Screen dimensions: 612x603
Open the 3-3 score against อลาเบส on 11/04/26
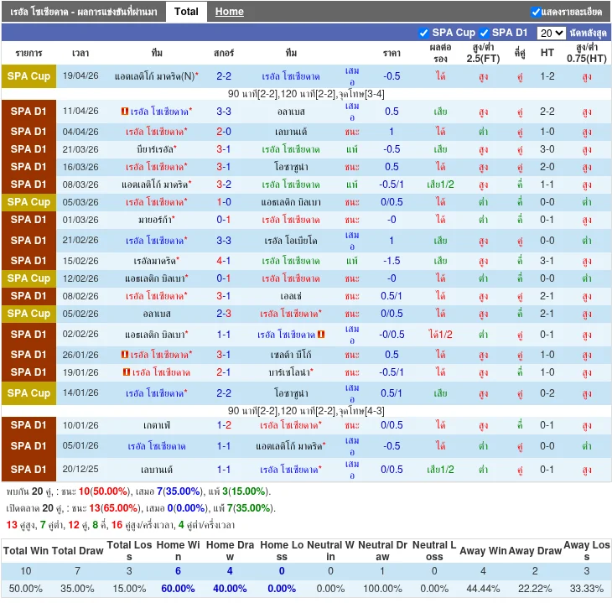tap(224, 112)
